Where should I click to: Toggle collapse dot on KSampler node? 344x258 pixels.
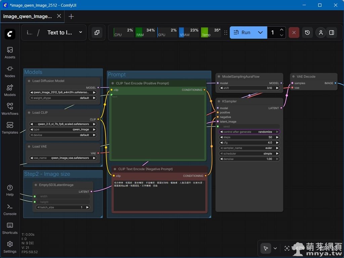[219, 101]
